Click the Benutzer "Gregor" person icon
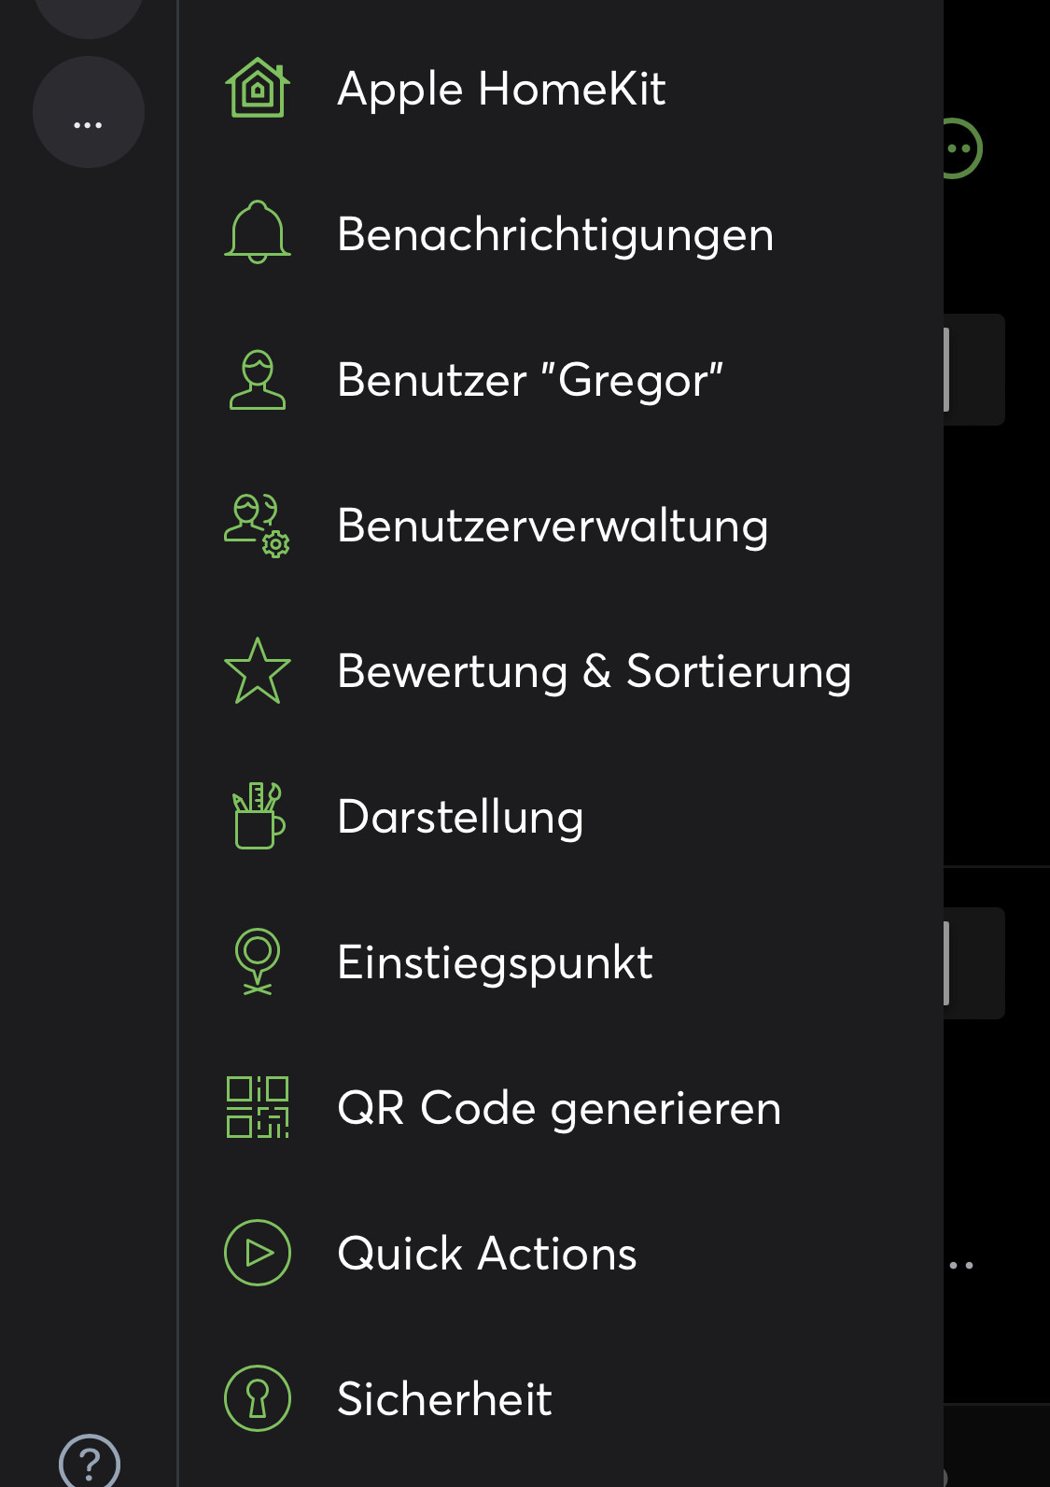 click(257, 380)
